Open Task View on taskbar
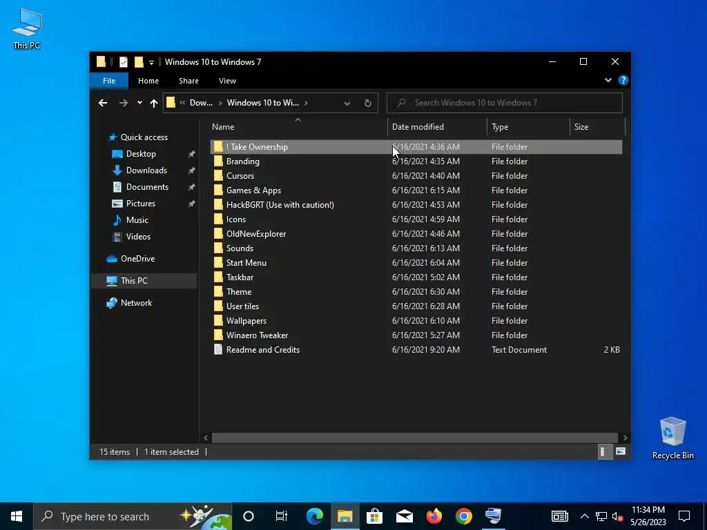Viewport: 707px width, 530px height. 282,516
